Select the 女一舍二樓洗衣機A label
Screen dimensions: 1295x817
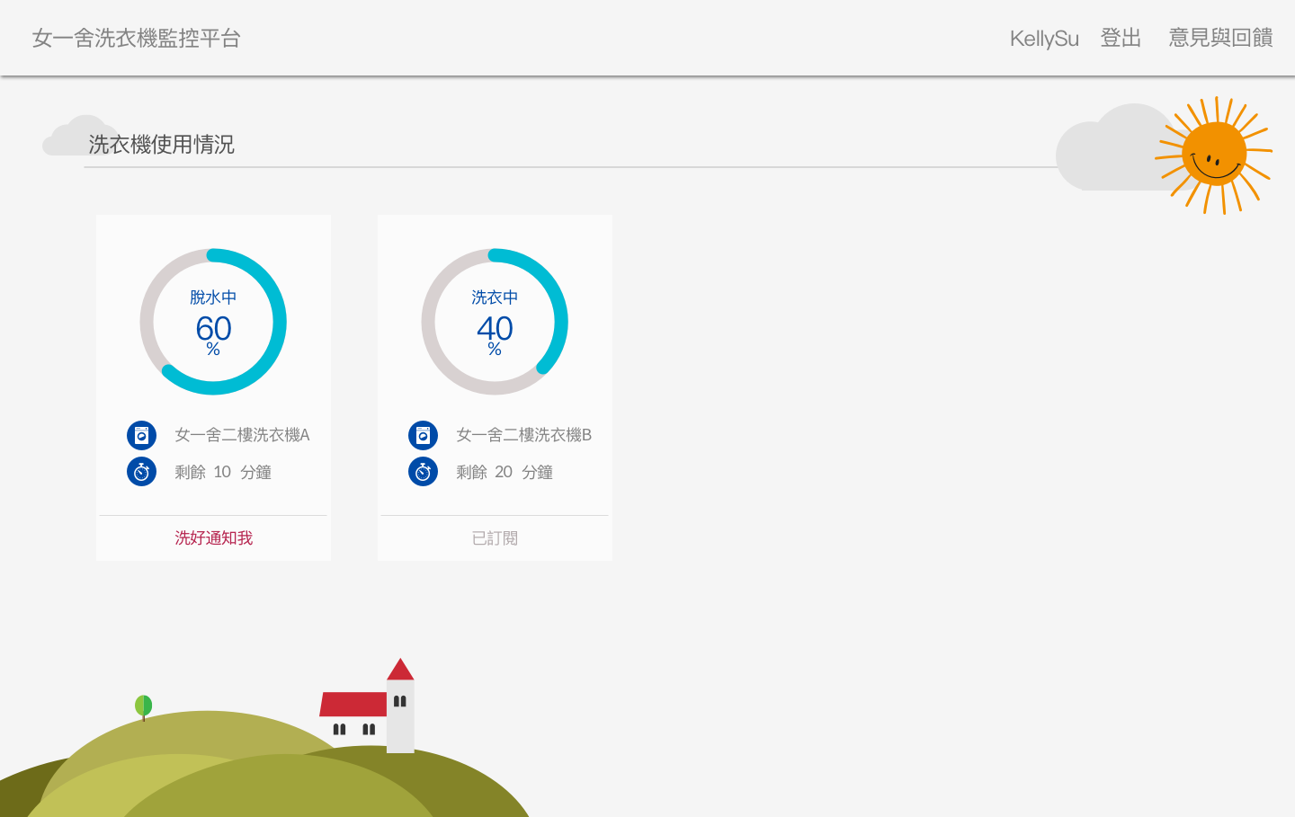pos(242,435)
